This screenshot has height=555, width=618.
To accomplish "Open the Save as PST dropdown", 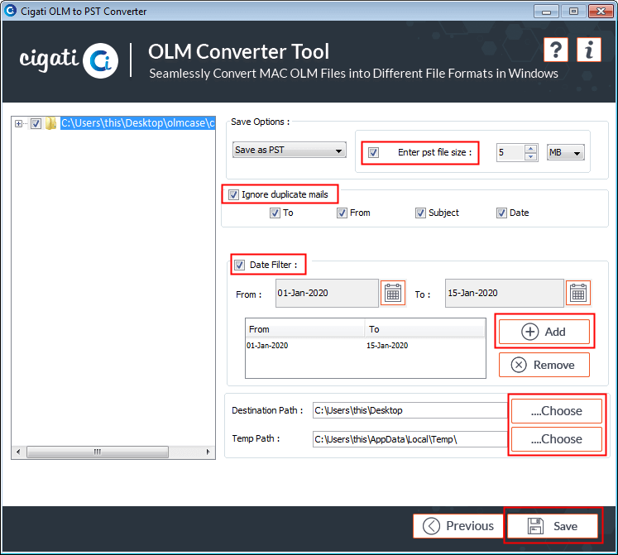I will [x=290, y=150].
